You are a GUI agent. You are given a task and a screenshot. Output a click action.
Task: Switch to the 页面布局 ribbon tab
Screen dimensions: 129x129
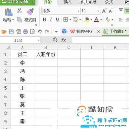click(88, 2)
